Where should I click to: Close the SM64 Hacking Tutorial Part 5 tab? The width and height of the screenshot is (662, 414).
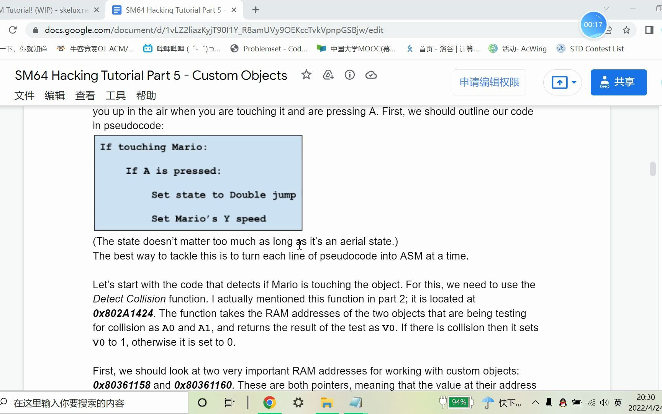[234, 10]
